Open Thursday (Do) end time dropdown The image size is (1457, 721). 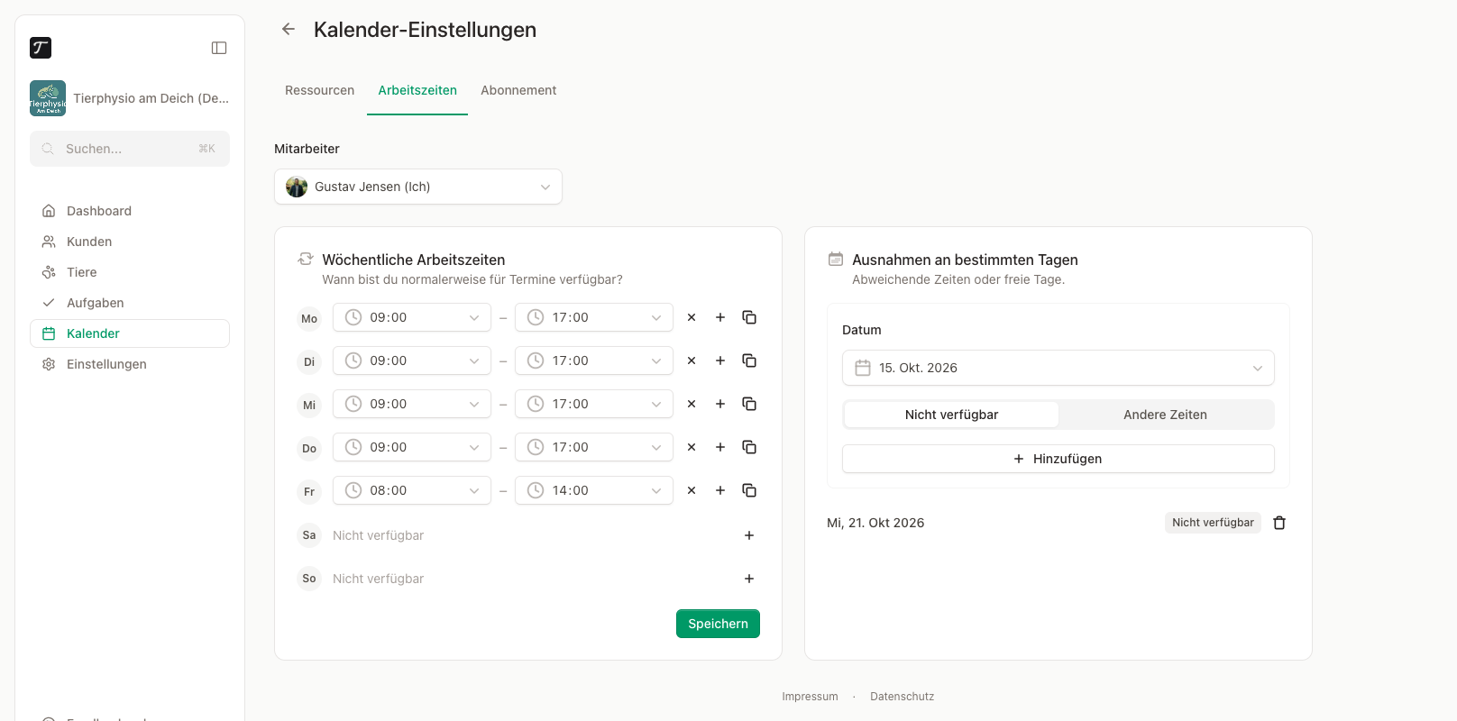click(x=594, y=447)
